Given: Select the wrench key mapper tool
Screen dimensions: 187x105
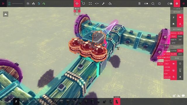Looking at the screenshot, I should coord(103,3).
